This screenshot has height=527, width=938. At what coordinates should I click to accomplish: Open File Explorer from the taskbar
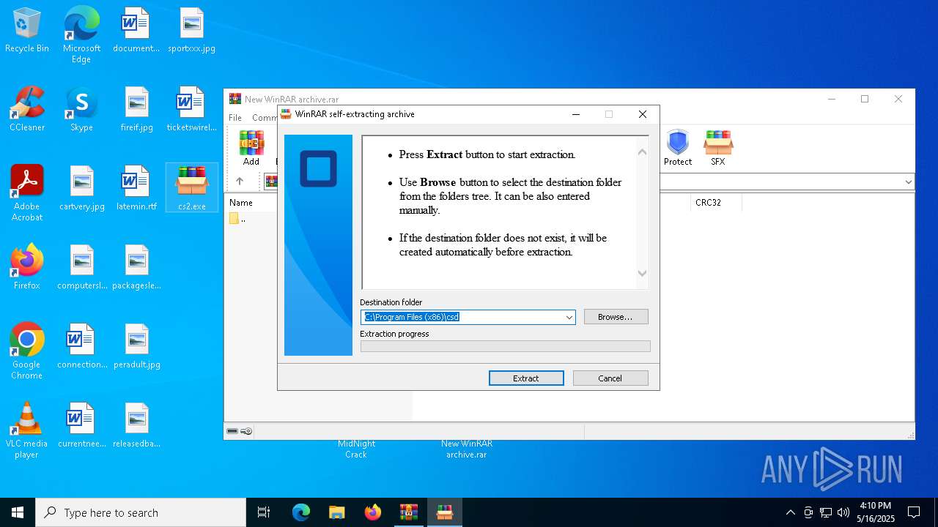(x=336, y=512)
